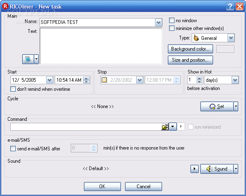This screenshot has height=196, width=246.
Task: Cancel the new task dialog
Action: pyautogui.click(x=144, y=187)
